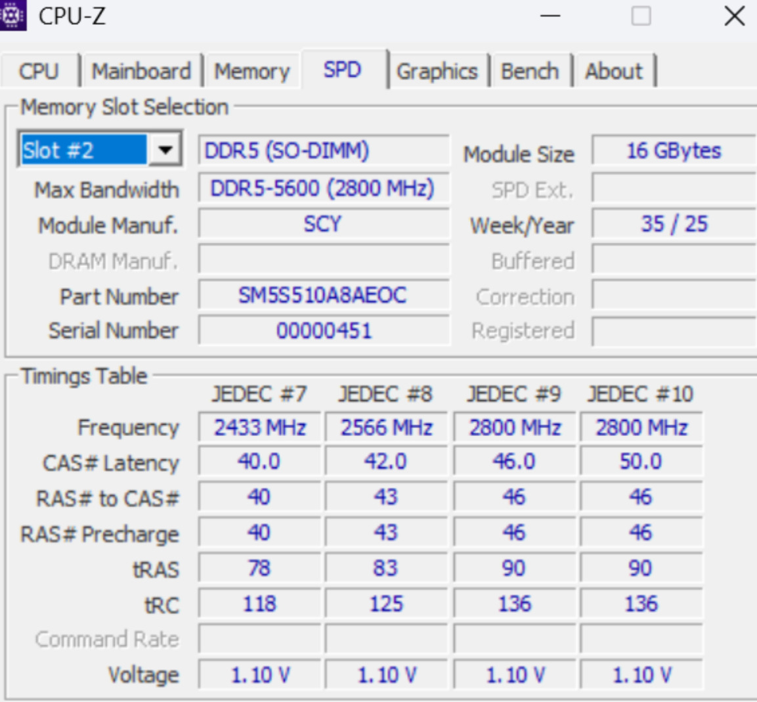Image resolution: width=757 pixels, height=702 pixels.
Task: Click the Week/Year label
Action: point(523,225)
